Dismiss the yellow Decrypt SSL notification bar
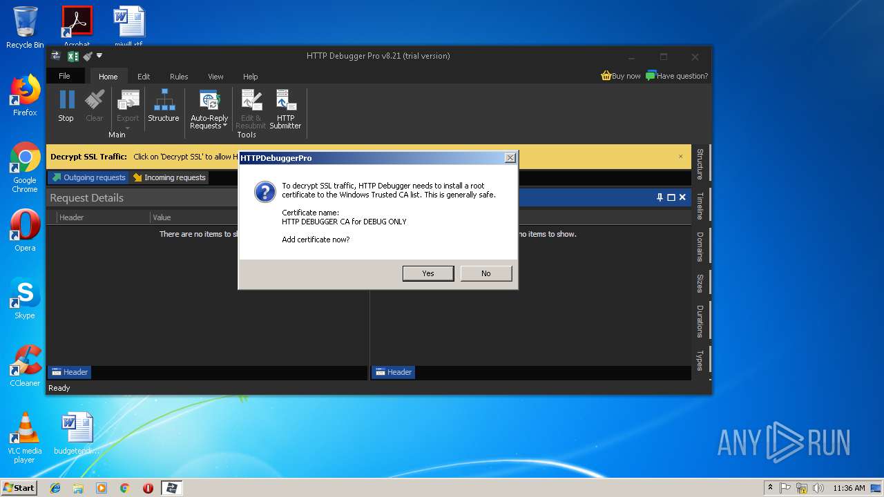The image size is (884, 497). [680, 157]
